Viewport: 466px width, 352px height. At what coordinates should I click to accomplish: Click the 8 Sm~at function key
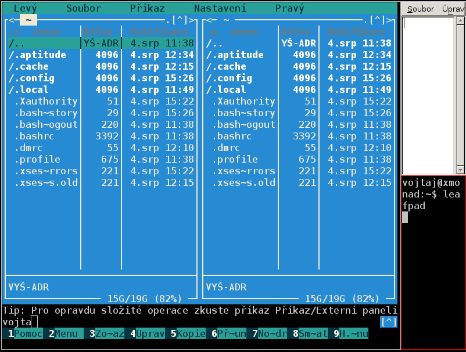[x=310, y=333]
